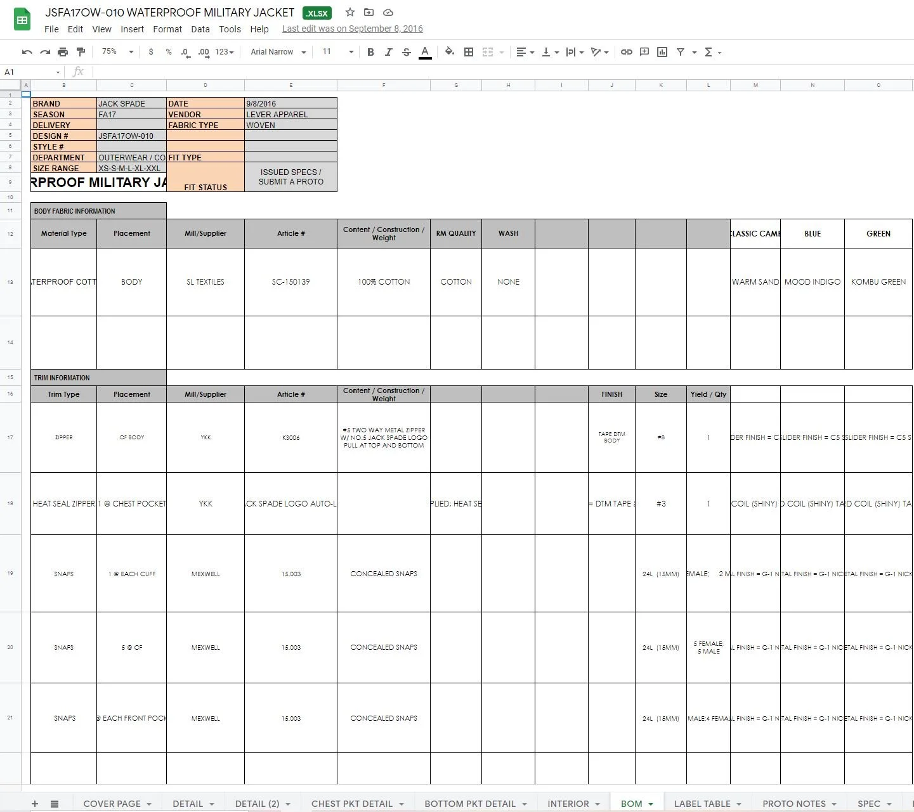Select the Paint format tool
The height and width of the screenshot is (812, 914).
[81, 52]
